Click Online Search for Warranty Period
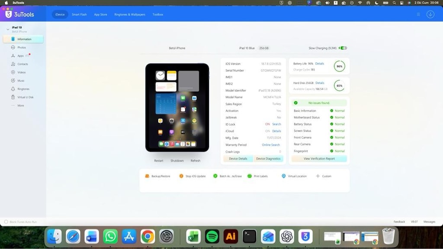 271,145
